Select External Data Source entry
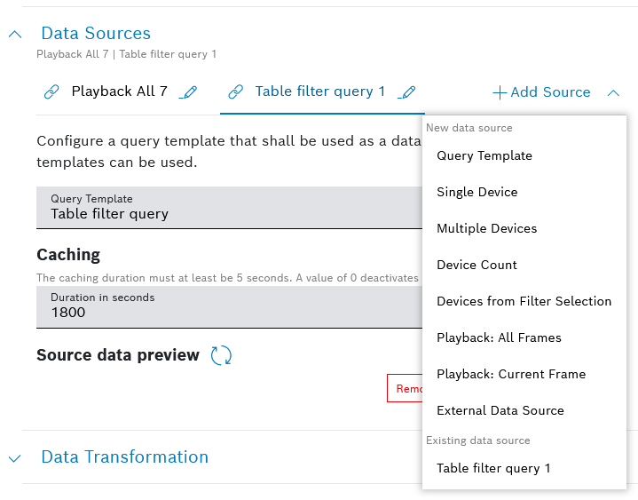The width and height of the screenshot is (638, 500). 500,410
